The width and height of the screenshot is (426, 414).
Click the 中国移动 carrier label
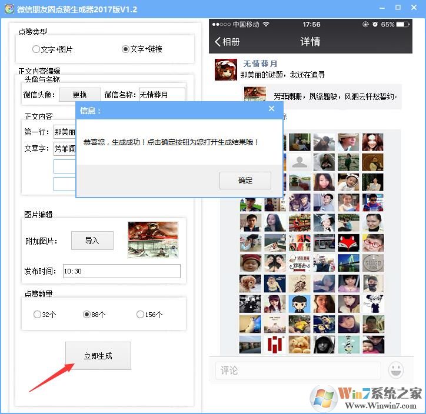(246, 25)
